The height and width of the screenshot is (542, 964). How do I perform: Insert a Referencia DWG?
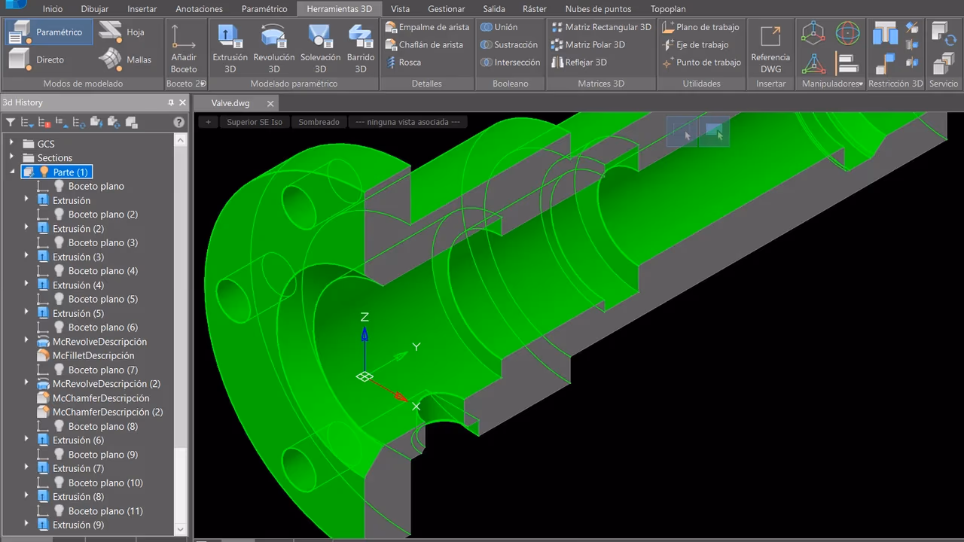click(770, 48)
